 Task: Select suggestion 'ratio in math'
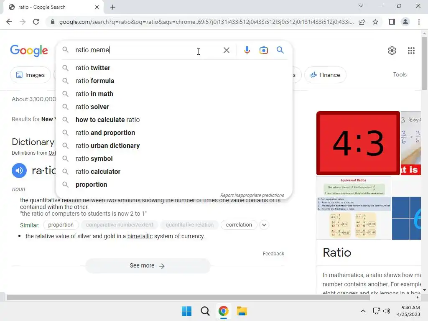coord(174,94)
